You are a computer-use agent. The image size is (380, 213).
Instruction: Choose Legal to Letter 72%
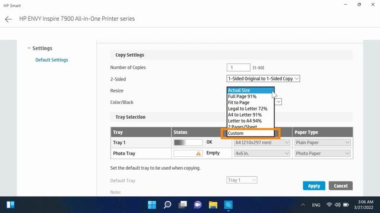point(251,109)
